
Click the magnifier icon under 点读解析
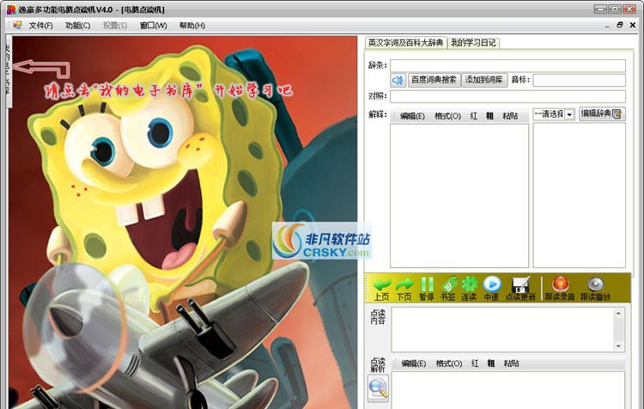coord(378,388)
